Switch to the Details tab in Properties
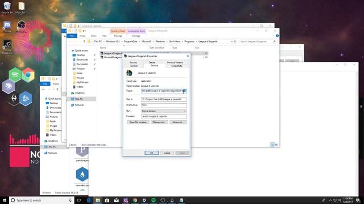 tap(152, 62)
